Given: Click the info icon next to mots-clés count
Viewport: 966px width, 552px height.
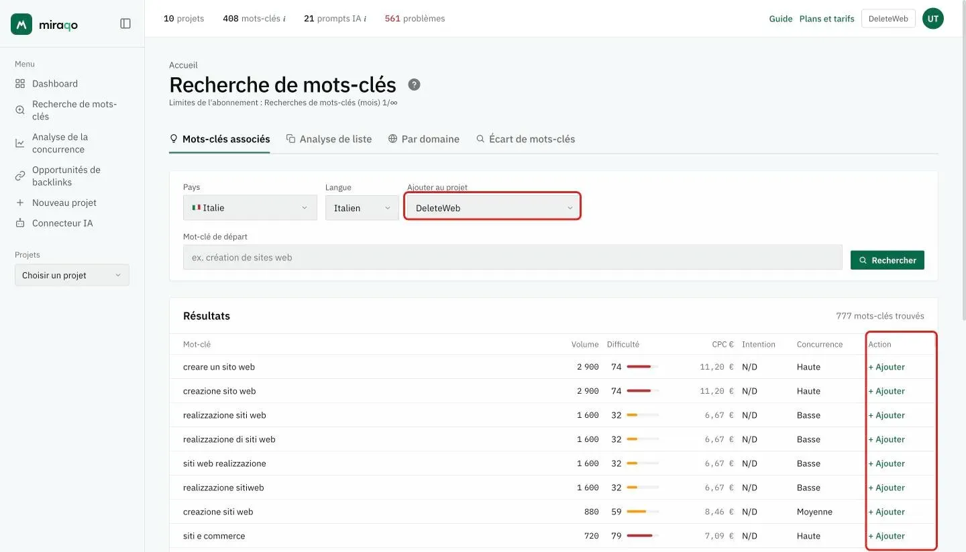Looking at the screenshot, I should [284, 19].
